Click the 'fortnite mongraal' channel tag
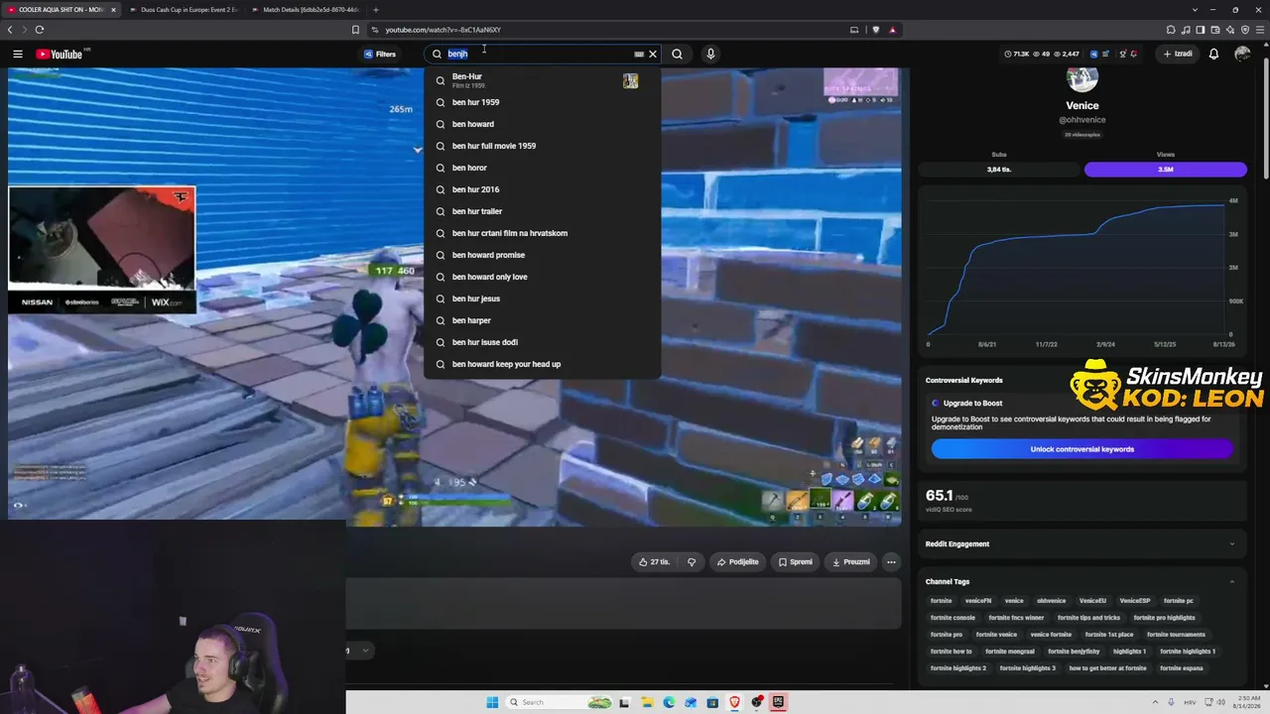This screenshot has width=1270, height=714. click(1012, 652)
